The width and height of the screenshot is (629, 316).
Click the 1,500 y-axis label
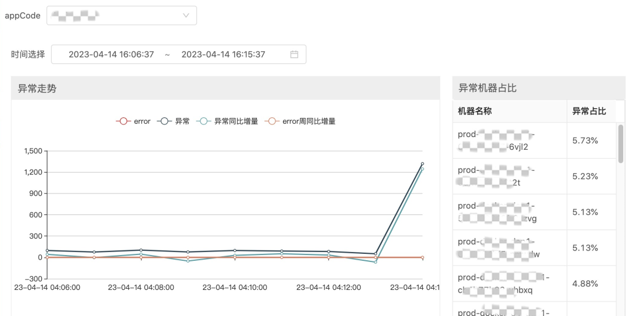[33, 151]
